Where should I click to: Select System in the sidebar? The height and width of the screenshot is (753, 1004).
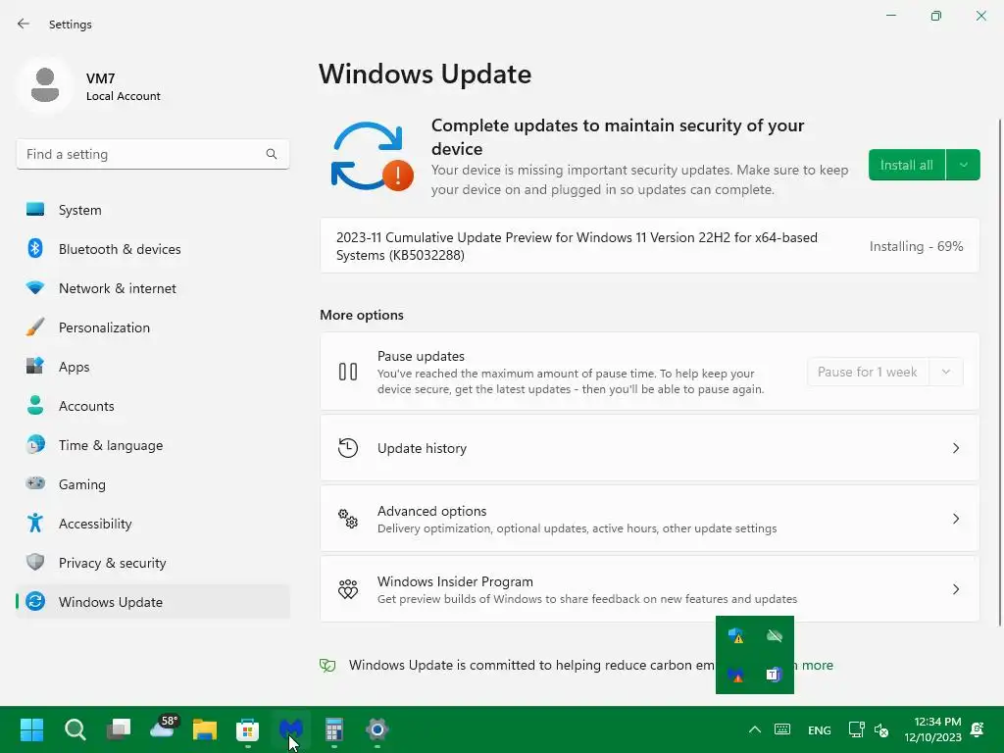[x=152, y=210]
